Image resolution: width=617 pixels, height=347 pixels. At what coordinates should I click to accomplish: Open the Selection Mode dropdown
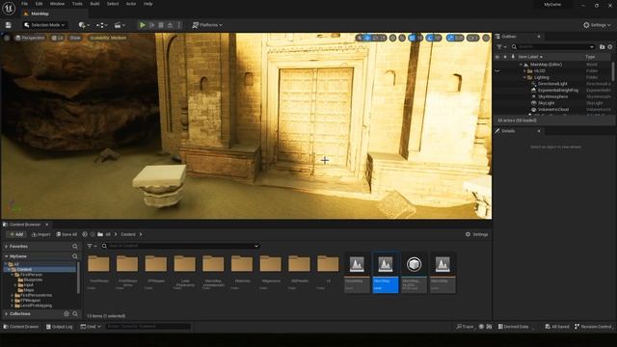(x=44, y=25)
